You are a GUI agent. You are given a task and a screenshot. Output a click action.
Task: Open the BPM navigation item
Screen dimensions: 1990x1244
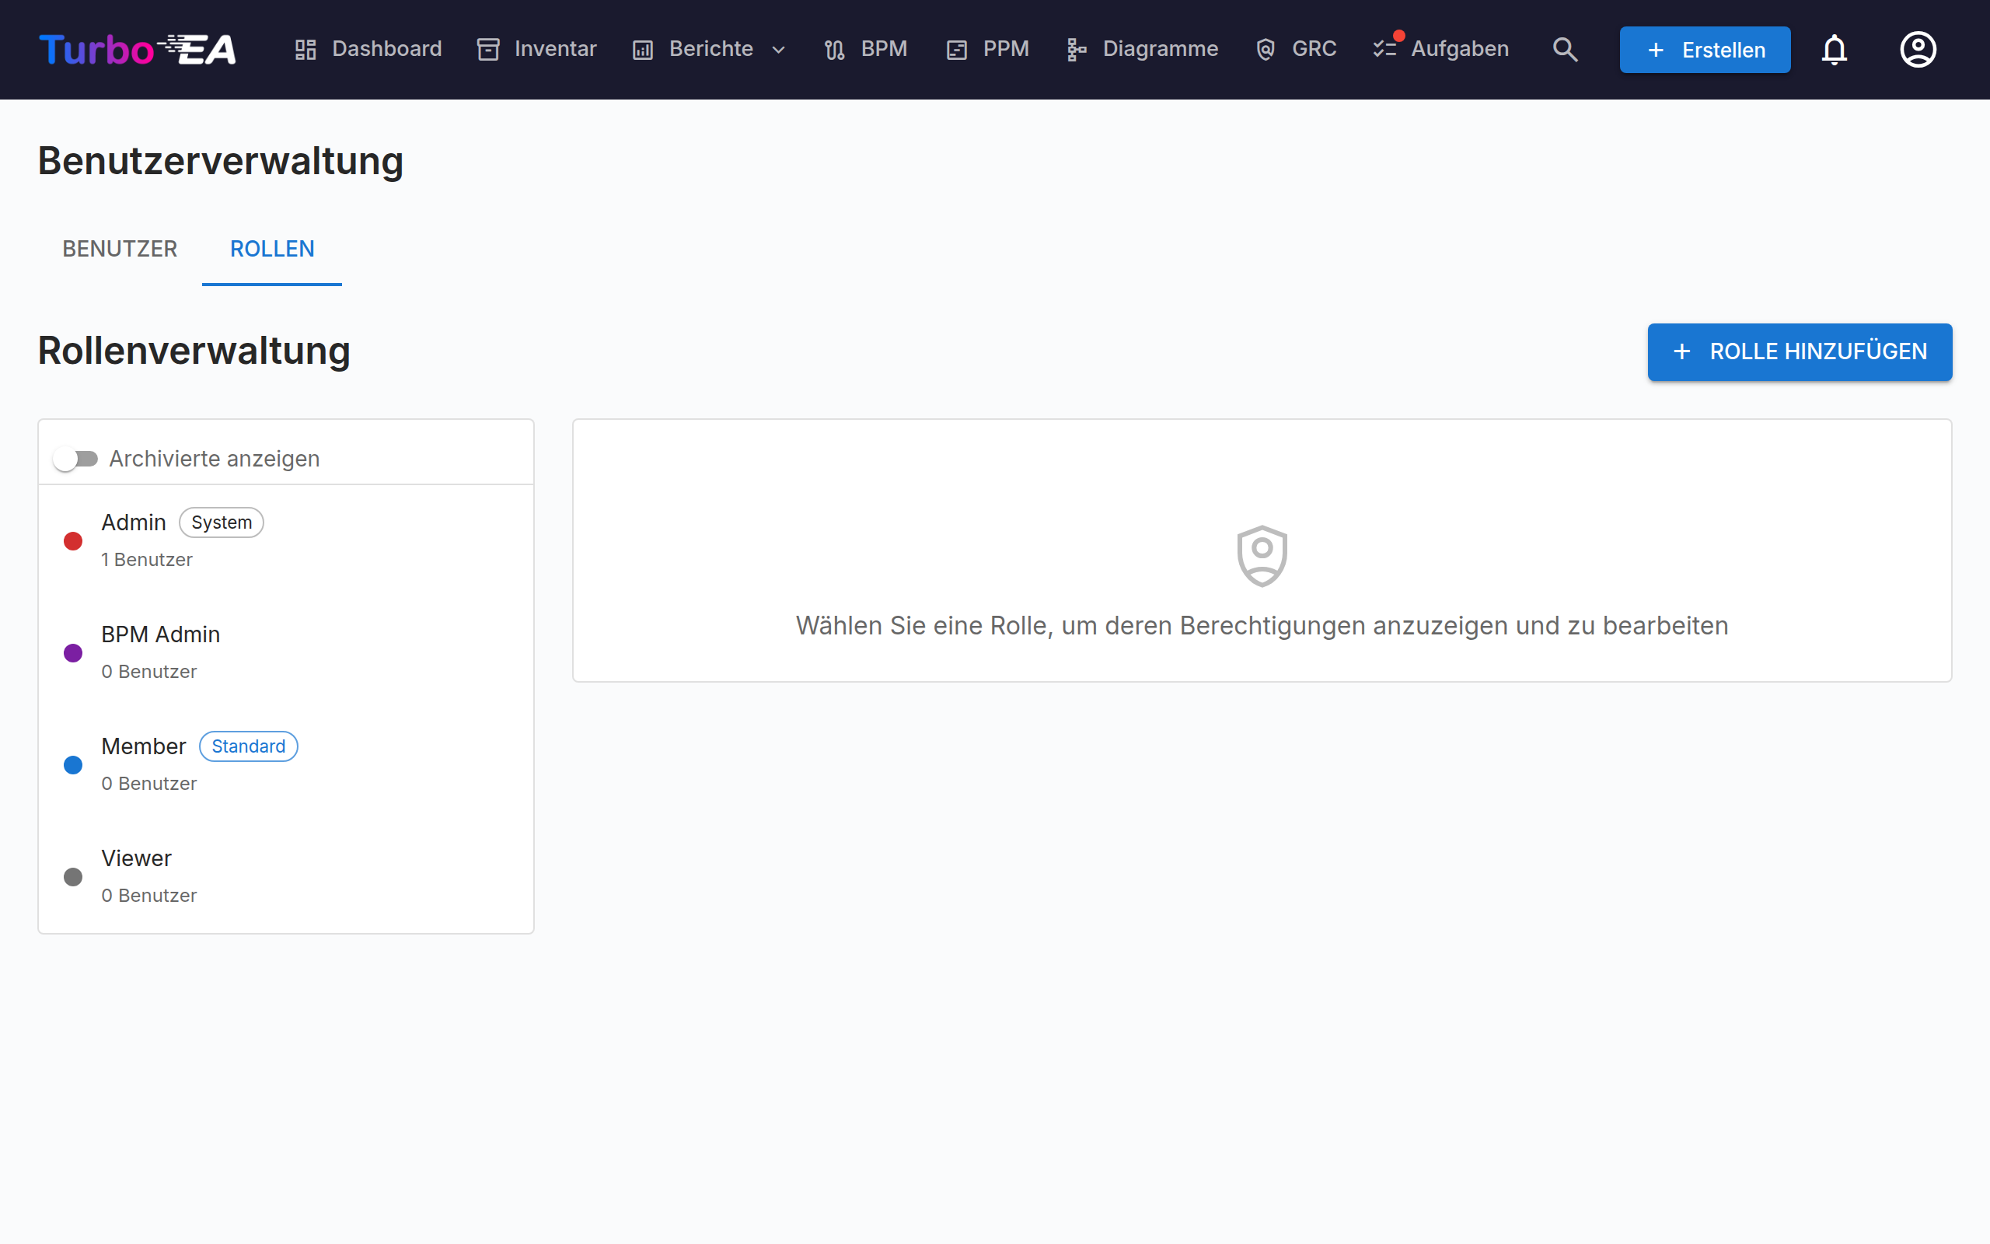click(866, 49)
